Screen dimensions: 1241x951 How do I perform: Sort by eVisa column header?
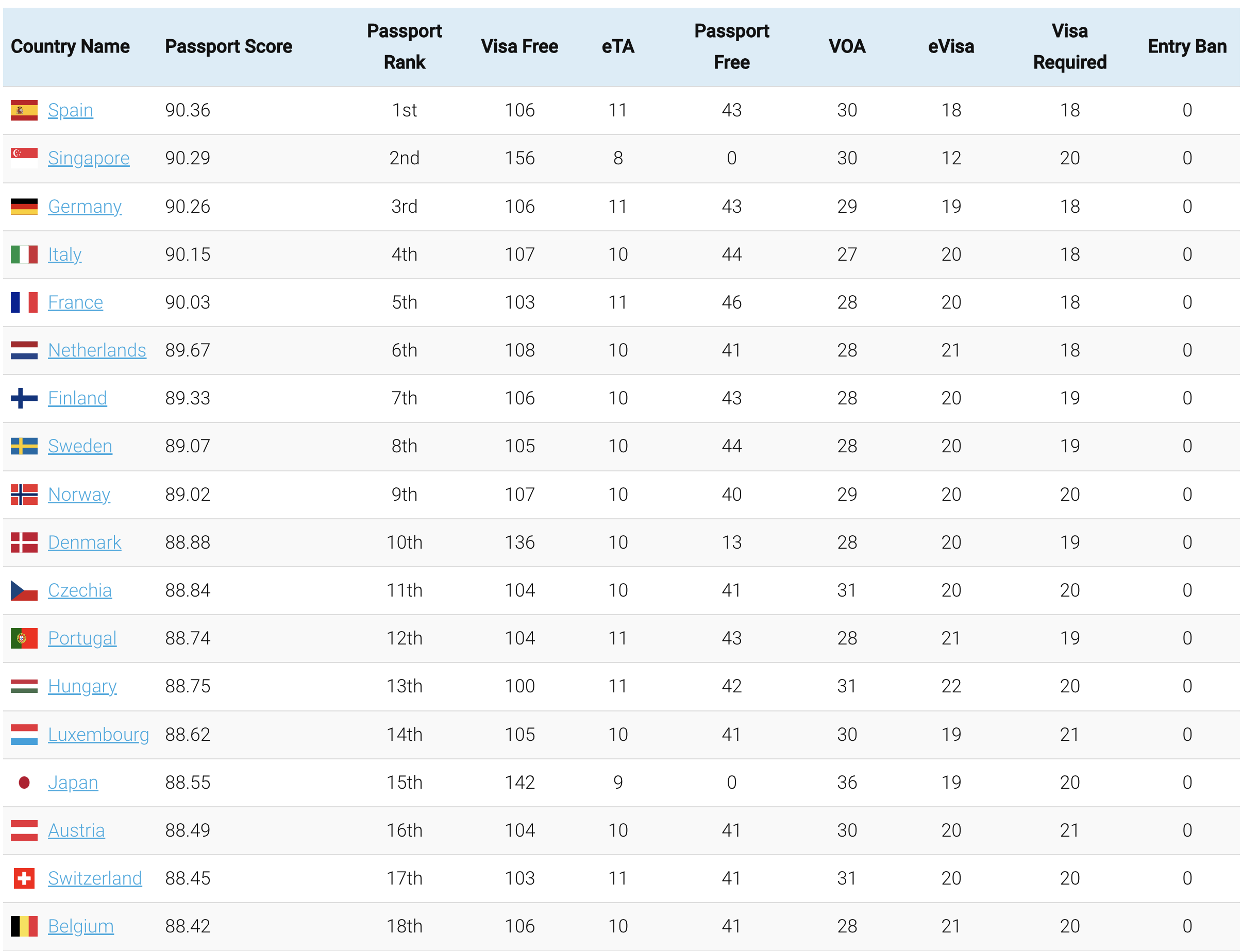tap(950, 46)
